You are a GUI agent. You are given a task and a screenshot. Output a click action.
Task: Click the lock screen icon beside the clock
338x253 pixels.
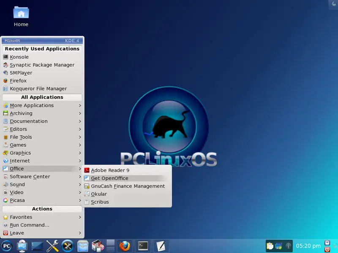pos(327,243)
